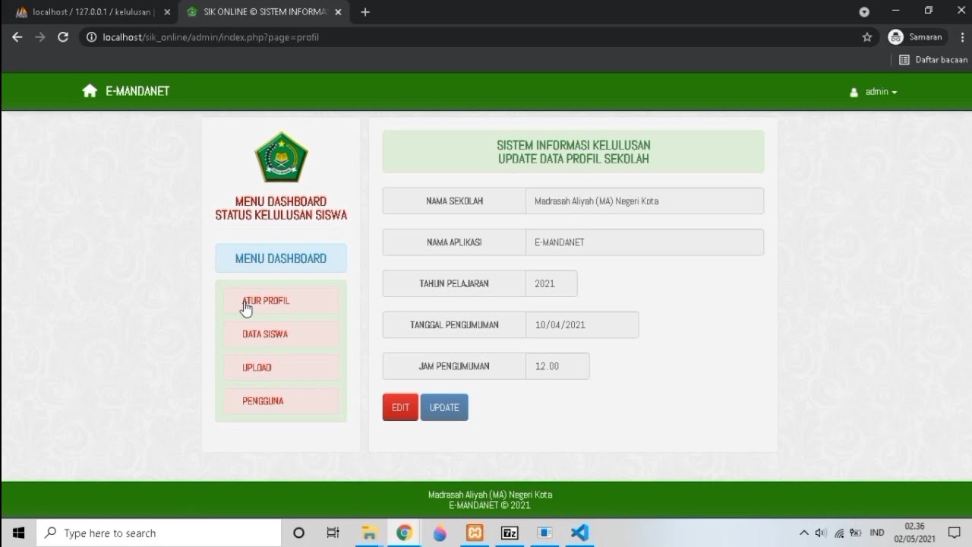972x547 pixels.
Task: Click the TANGGAL PENGUMUMAN date field
Action: (x=582, y=324)
